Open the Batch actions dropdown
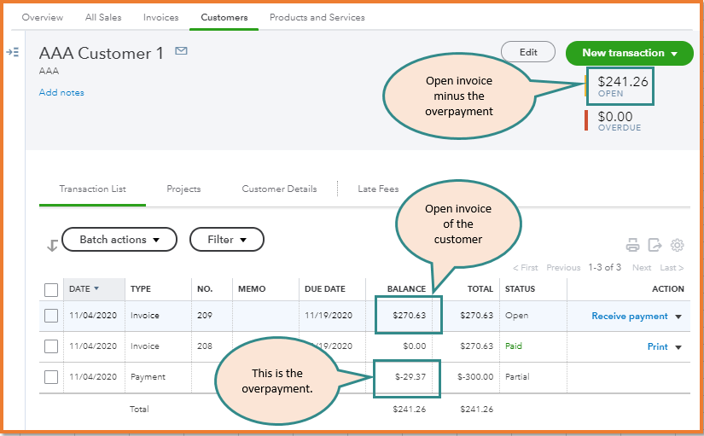 click(x=119, y=239)
